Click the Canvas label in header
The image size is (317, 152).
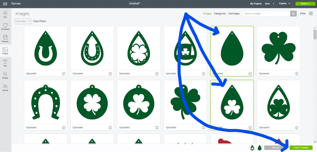coord(16,4)
